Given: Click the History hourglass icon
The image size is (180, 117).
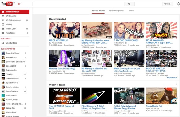Looking at the screenshot, I should tap(3, 24).
